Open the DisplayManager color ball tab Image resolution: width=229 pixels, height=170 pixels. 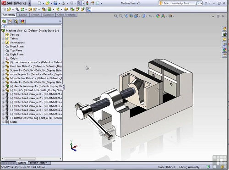(22, 22)
